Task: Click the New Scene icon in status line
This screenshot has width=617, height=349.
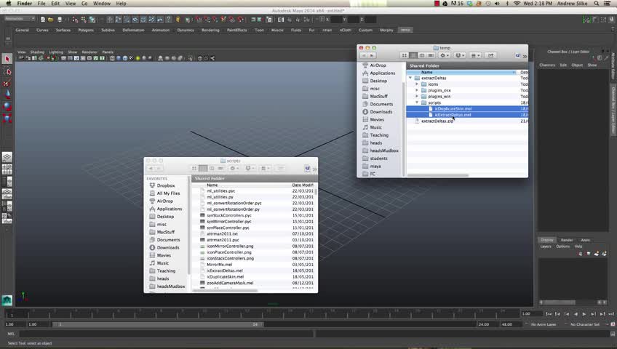Action: (43, 19)
